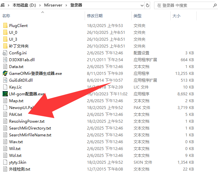
Task: Expand the address bar history dropdown
Action: [141, 6]
